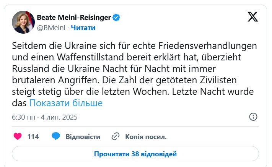272x167 pixels.
Task: Open the tweet info circle icon
Action: [x=253, y=117]
